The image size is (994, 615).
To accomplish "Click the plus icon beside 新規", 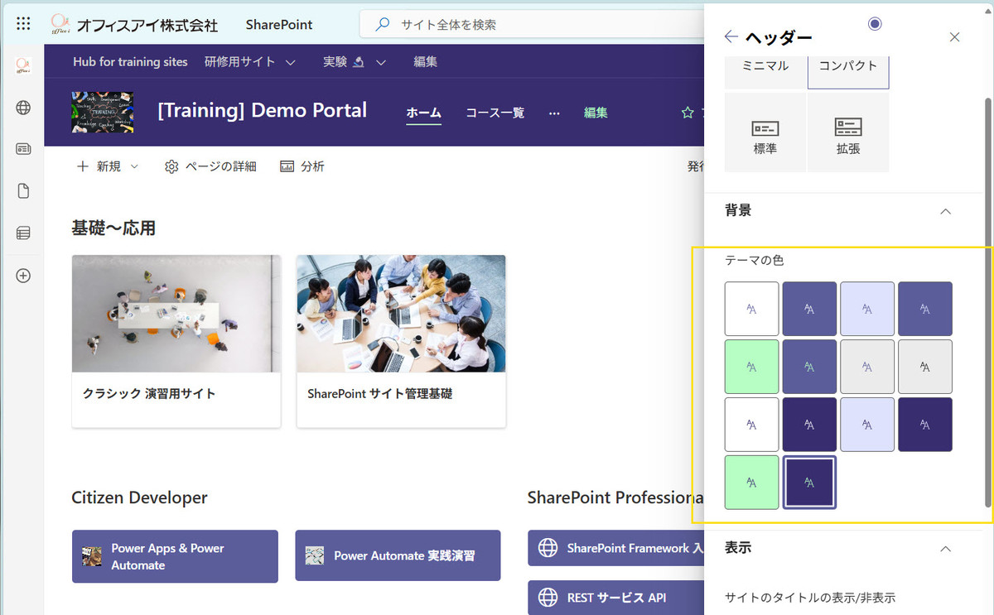I will pyautogui.click(x=82, y=166).
